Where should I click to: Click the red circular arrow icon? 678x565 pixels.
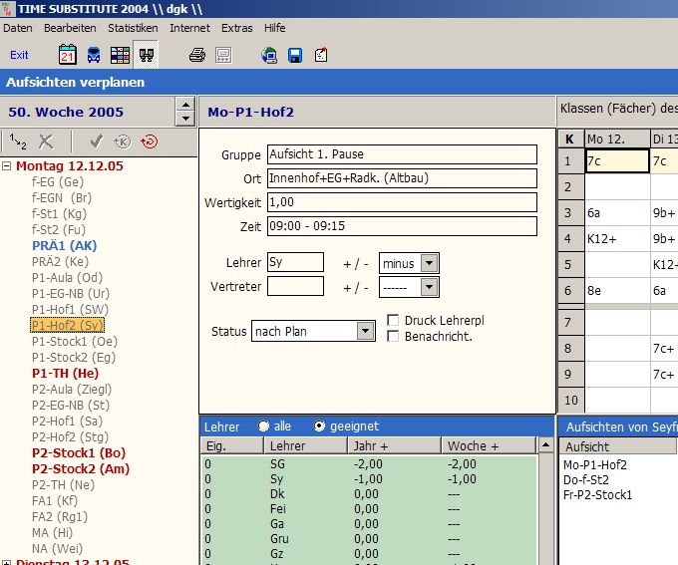[x=150, y=141]
